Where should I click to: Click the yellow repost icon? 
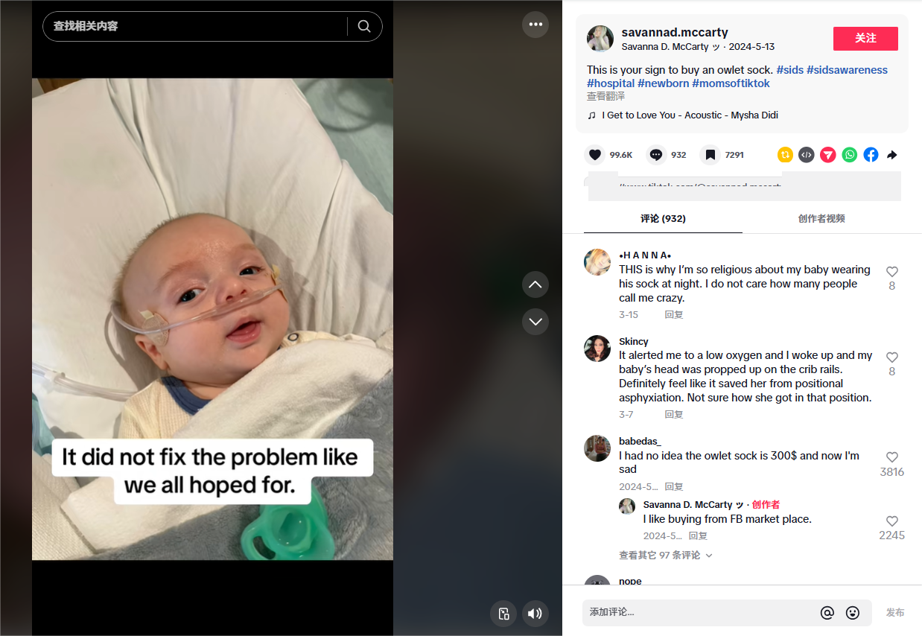pos(785,155)
